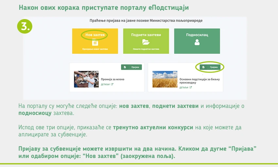Open external link icon next to Премија за млеко
Image resolution: width=278 pixels, height=167 pixels.
click(x=112, y=84)
